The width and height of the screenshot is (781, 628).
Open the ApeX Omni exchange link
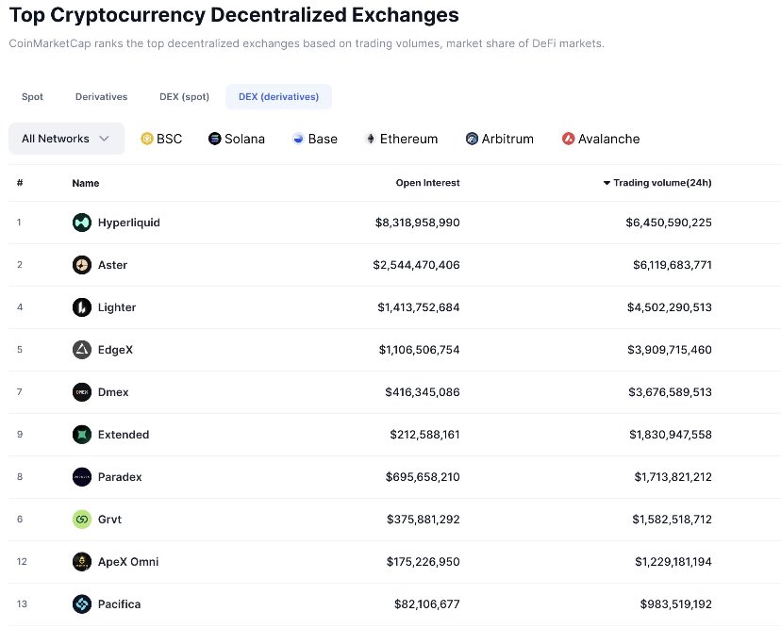128,562
